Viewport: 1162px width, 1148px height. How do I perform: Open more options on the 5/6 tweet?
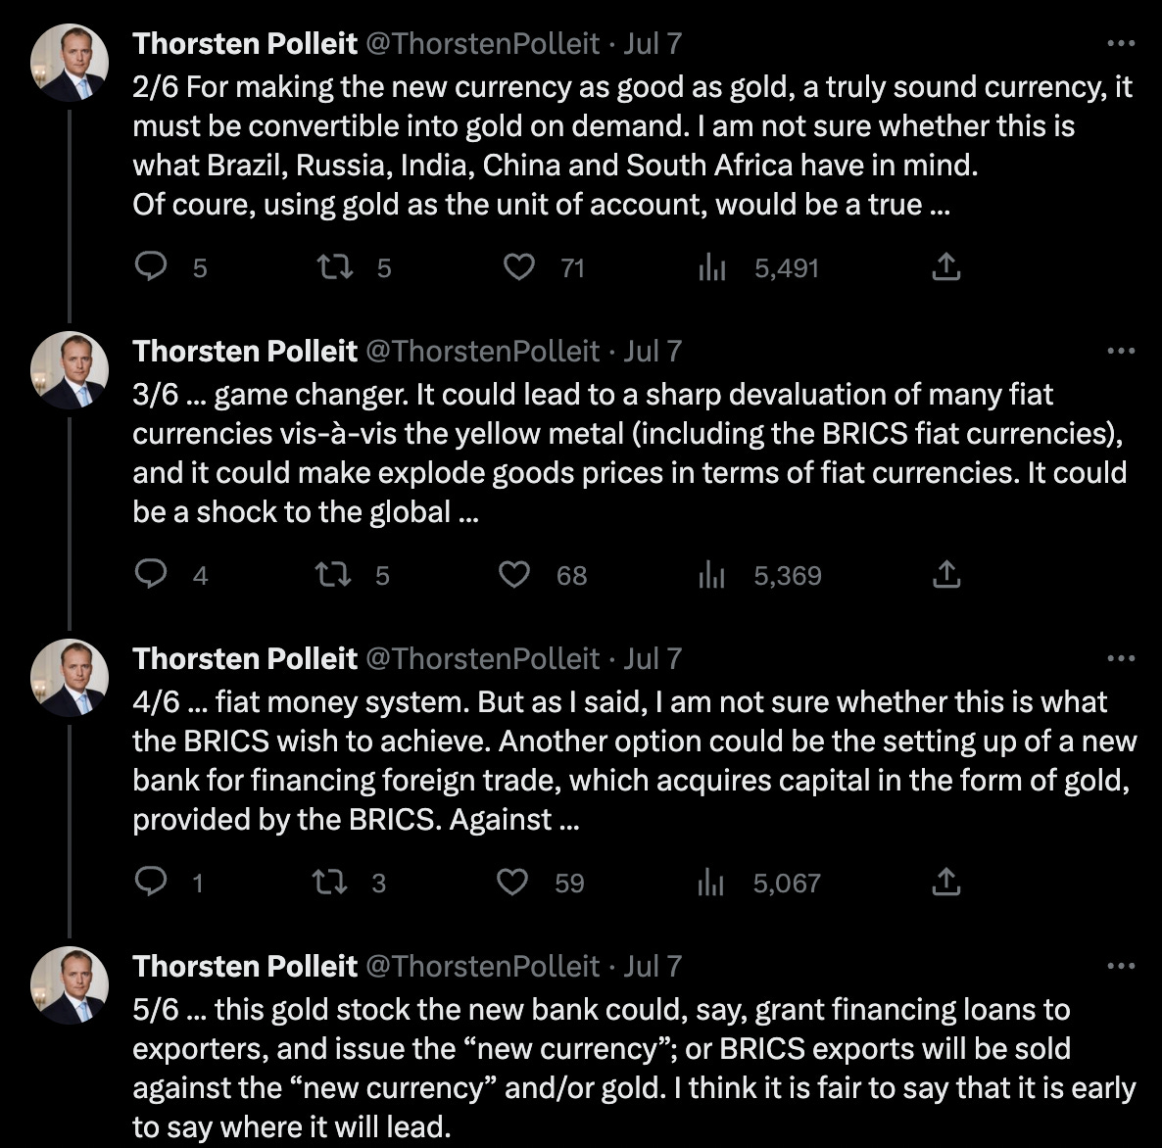pyautogui.click(x=1120, y=966)
